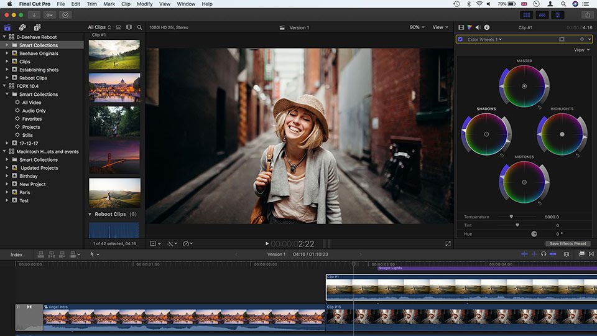This screenshot has height=336, width=597.
Task: Click the browser search magnifier icon
Action: click(139, 27)
